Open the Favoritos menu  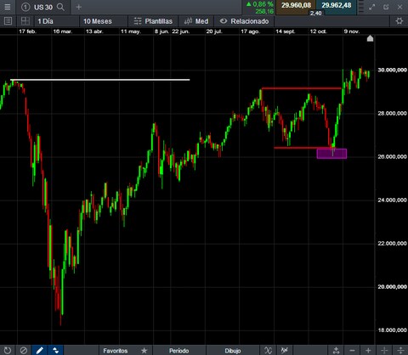[116, 351]
